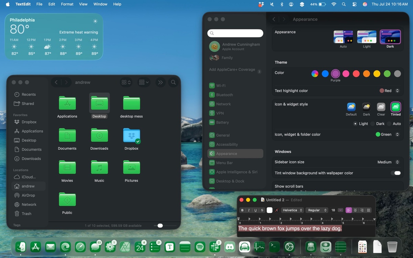Viewport: 413px width, 258px height.
Task: Open the Dropbox folder in Finder grid
Action: (131, 135)
